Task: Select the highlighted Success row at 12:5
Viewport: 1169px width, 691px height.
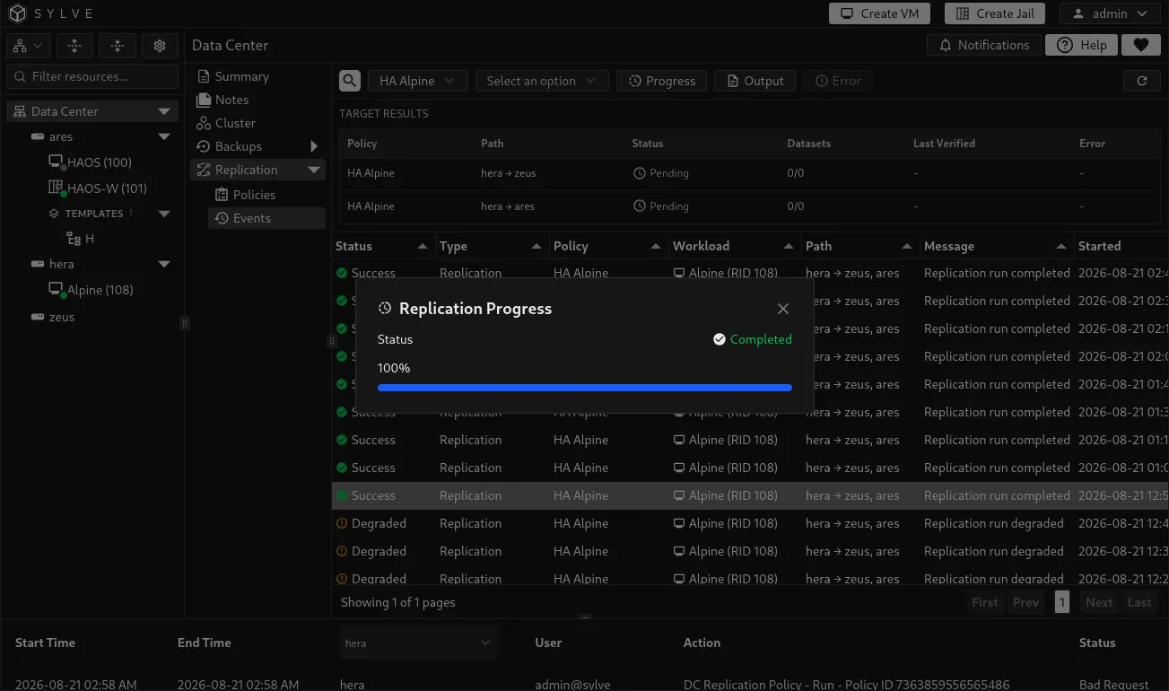Action: (750, 495)
